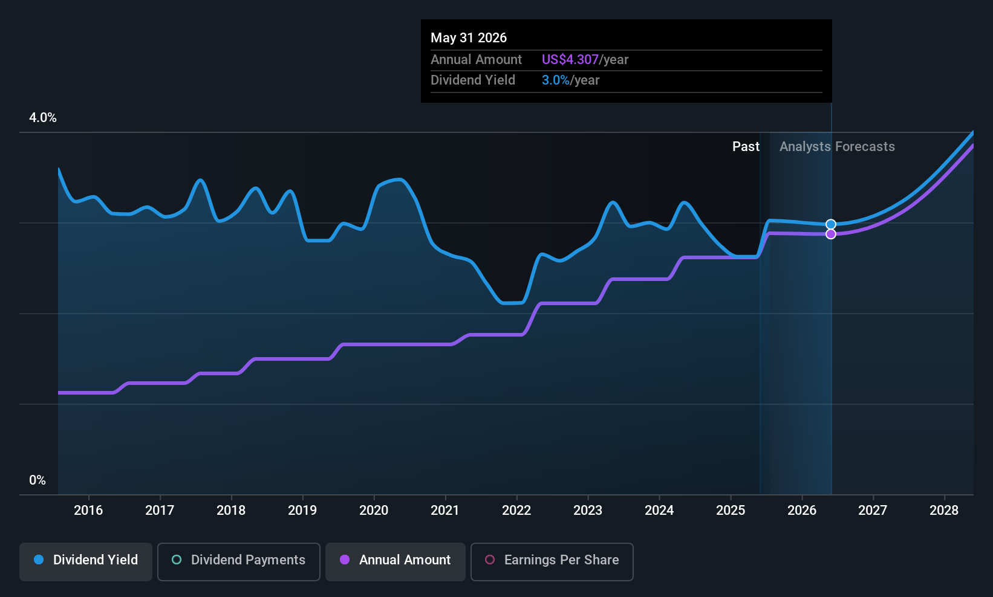This screenshot has width=993, height=597.
Task: Click the 2027 x-axis label
Action: pos(873,511)
